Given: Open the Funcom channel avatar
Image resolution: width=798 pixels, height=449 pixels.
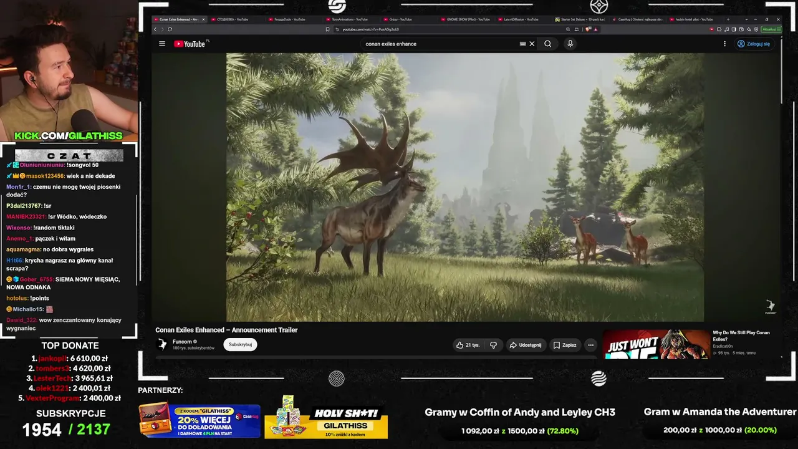Looking at the screenshot, I should point(162,344).
